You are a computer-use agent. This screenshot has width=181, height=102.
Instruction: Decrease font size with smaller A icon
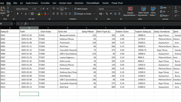pos(48,9)
